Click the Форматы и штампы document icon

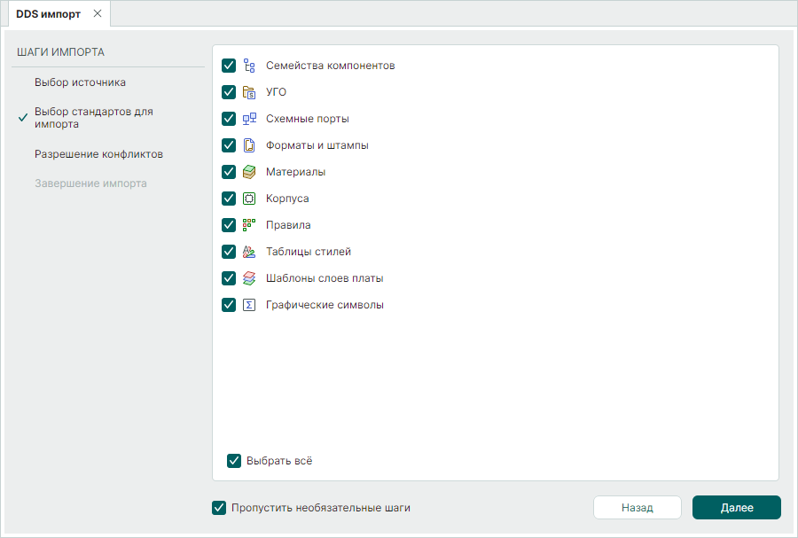(249, 145)
